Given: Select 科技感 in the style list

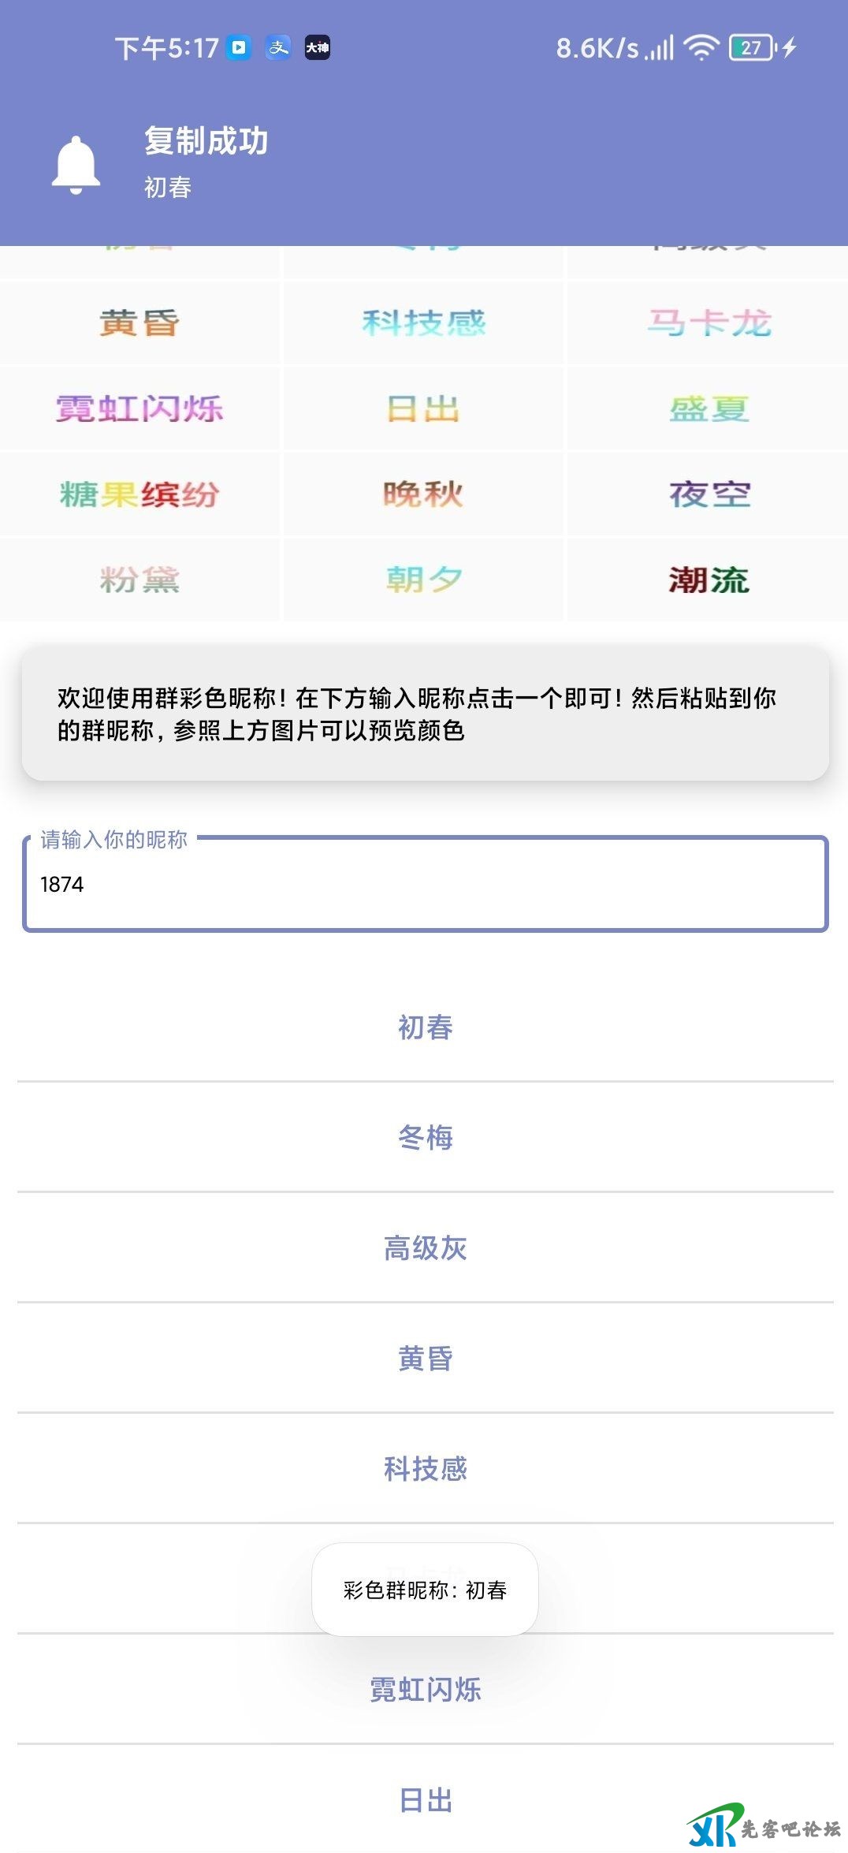Looking at the screenshot, I should point(426,1469).
